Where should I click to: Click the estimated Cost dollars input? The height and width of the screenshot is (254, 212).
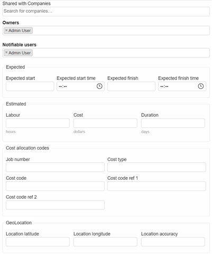tap(105, 123)
